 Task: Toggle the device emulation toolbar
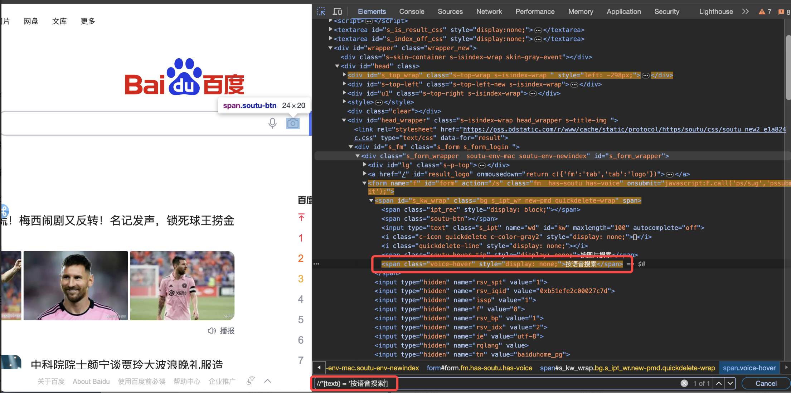coord(337,11)
